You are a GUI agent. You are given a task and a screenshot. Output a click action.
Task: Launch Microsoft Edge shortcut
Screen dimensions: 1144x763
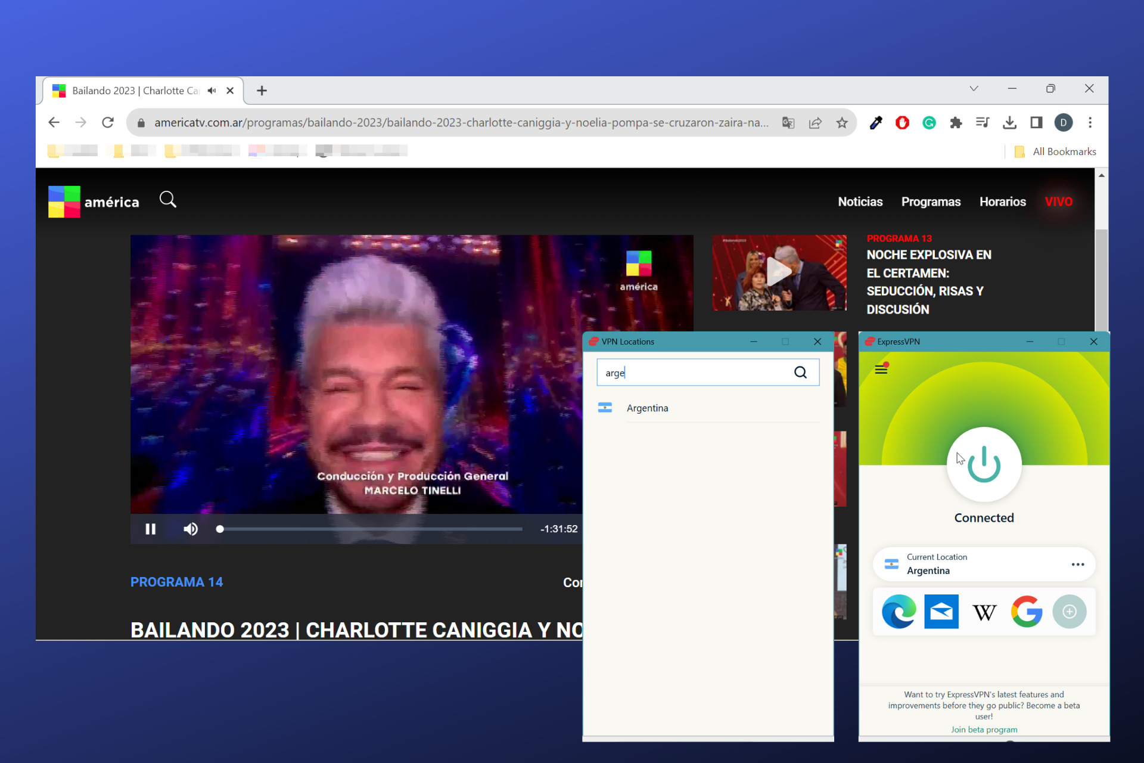click(899, 612)
